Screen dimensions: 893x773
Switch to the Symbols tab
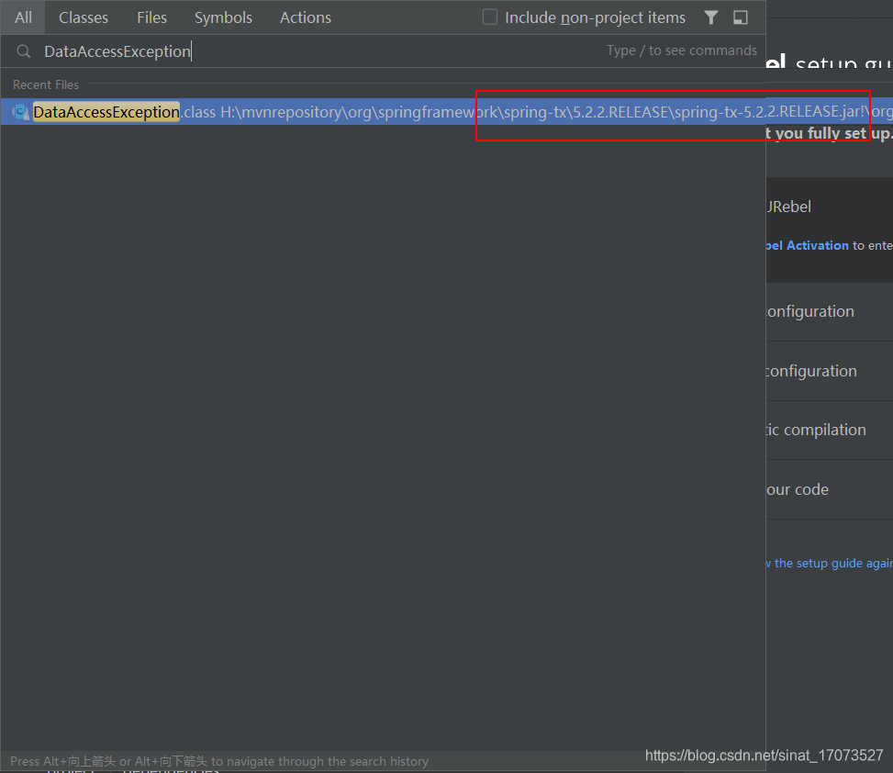coord(223,17)
